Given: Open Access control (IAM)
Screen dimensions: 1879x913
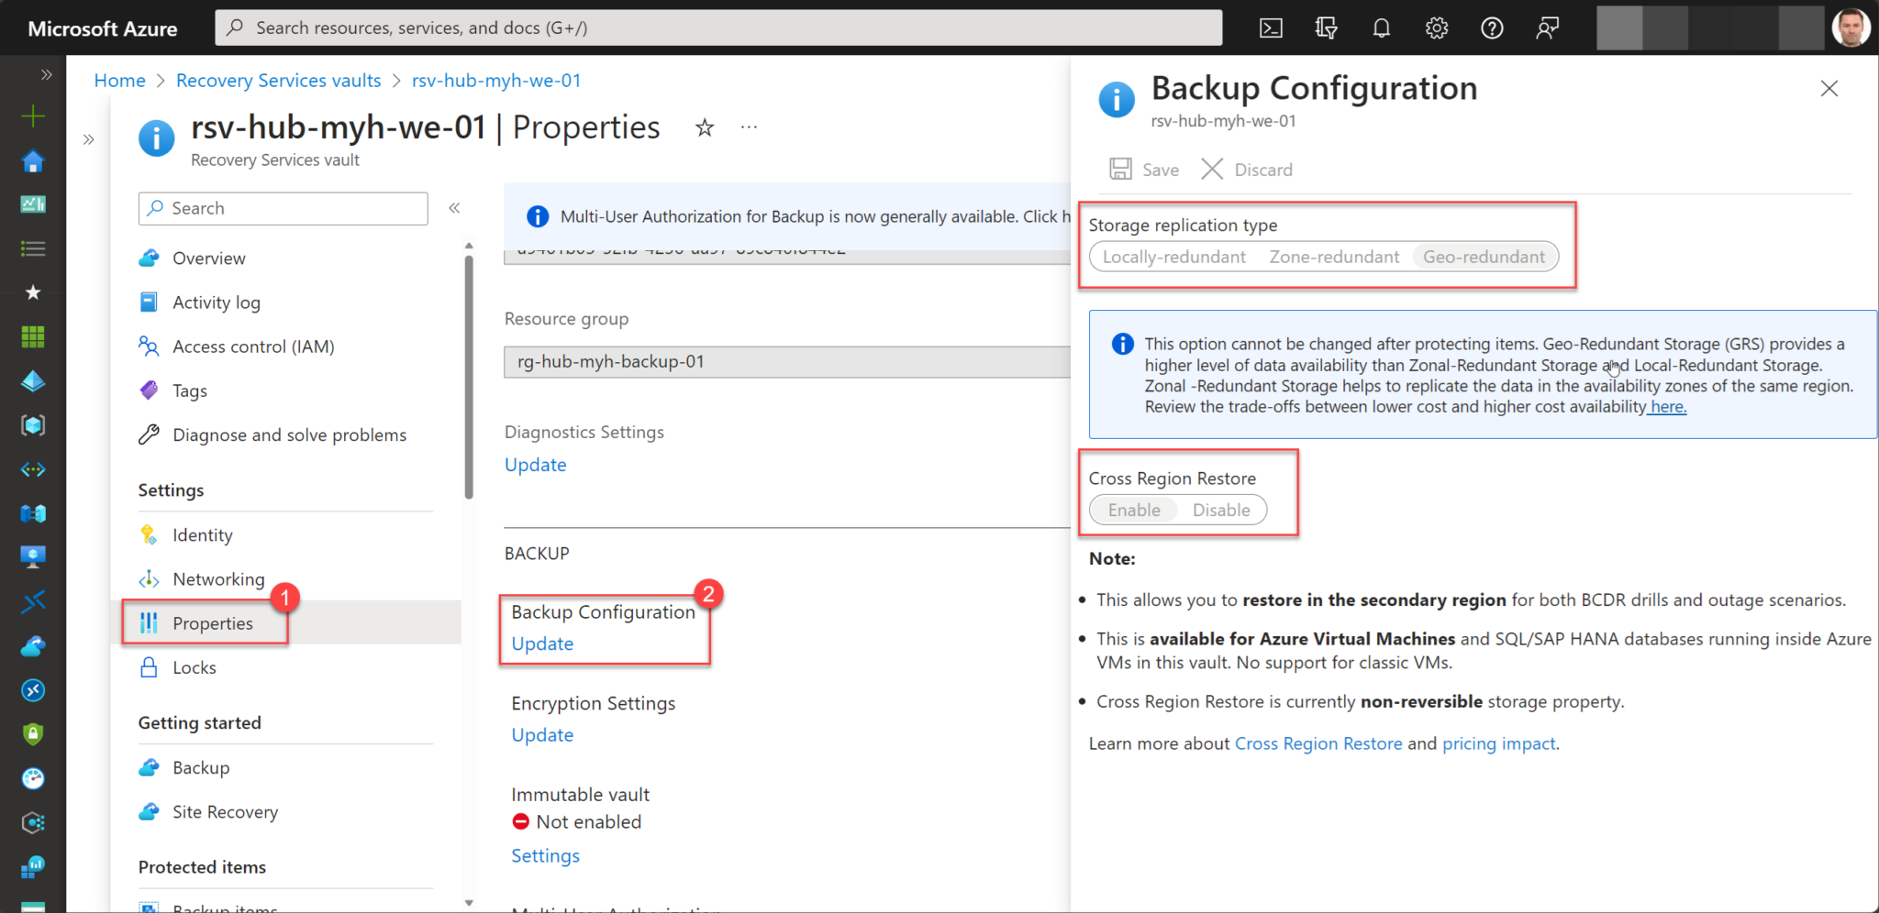Looking at the screenshot, I should click(x=252, y=346).
